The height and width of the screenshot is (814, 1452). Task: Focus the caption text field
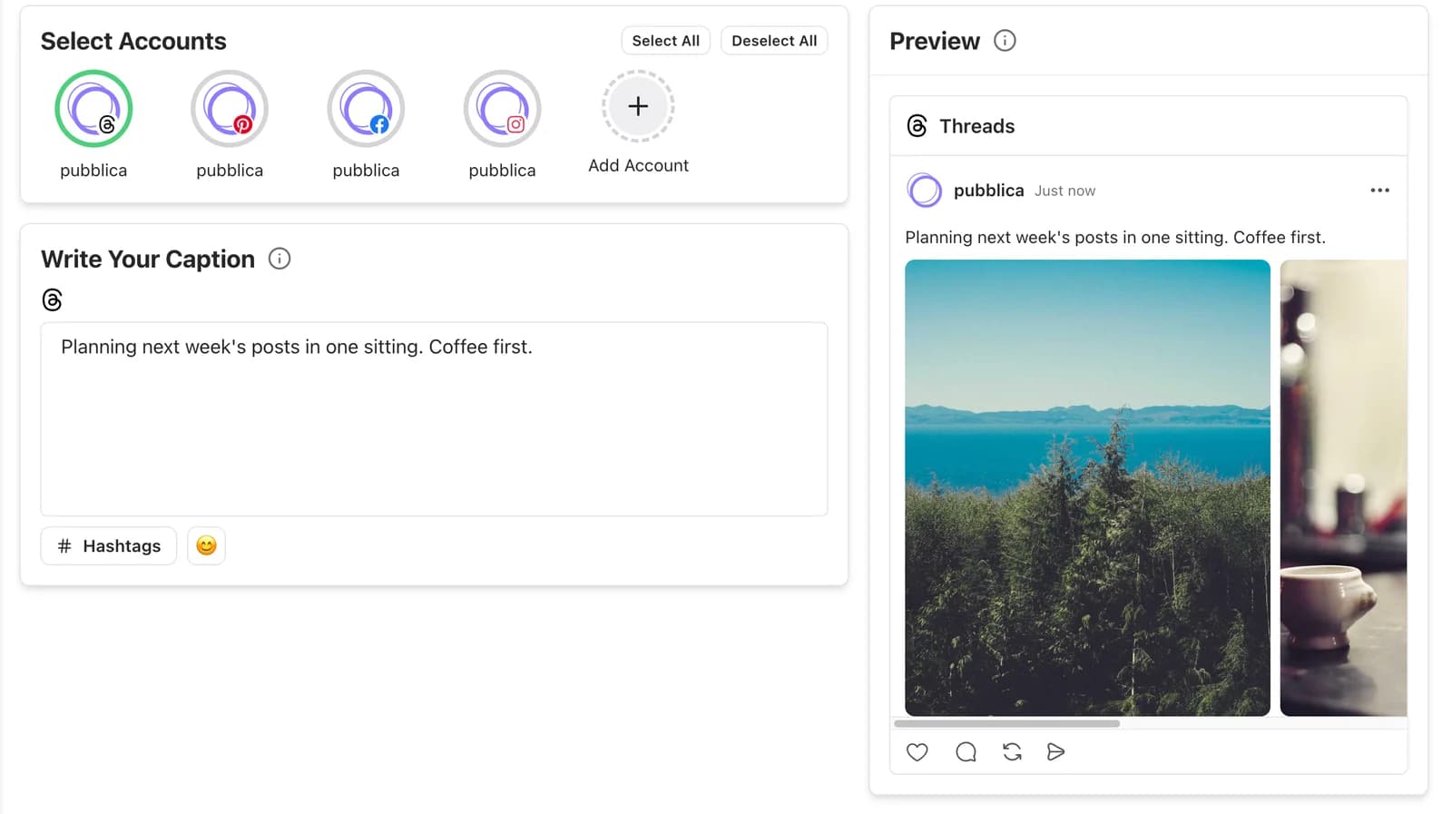(x=434, y=419)
